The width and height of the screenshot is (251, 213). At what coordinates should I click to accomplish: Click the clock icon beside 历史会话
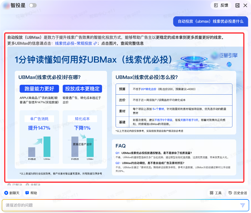coord(230,193)
